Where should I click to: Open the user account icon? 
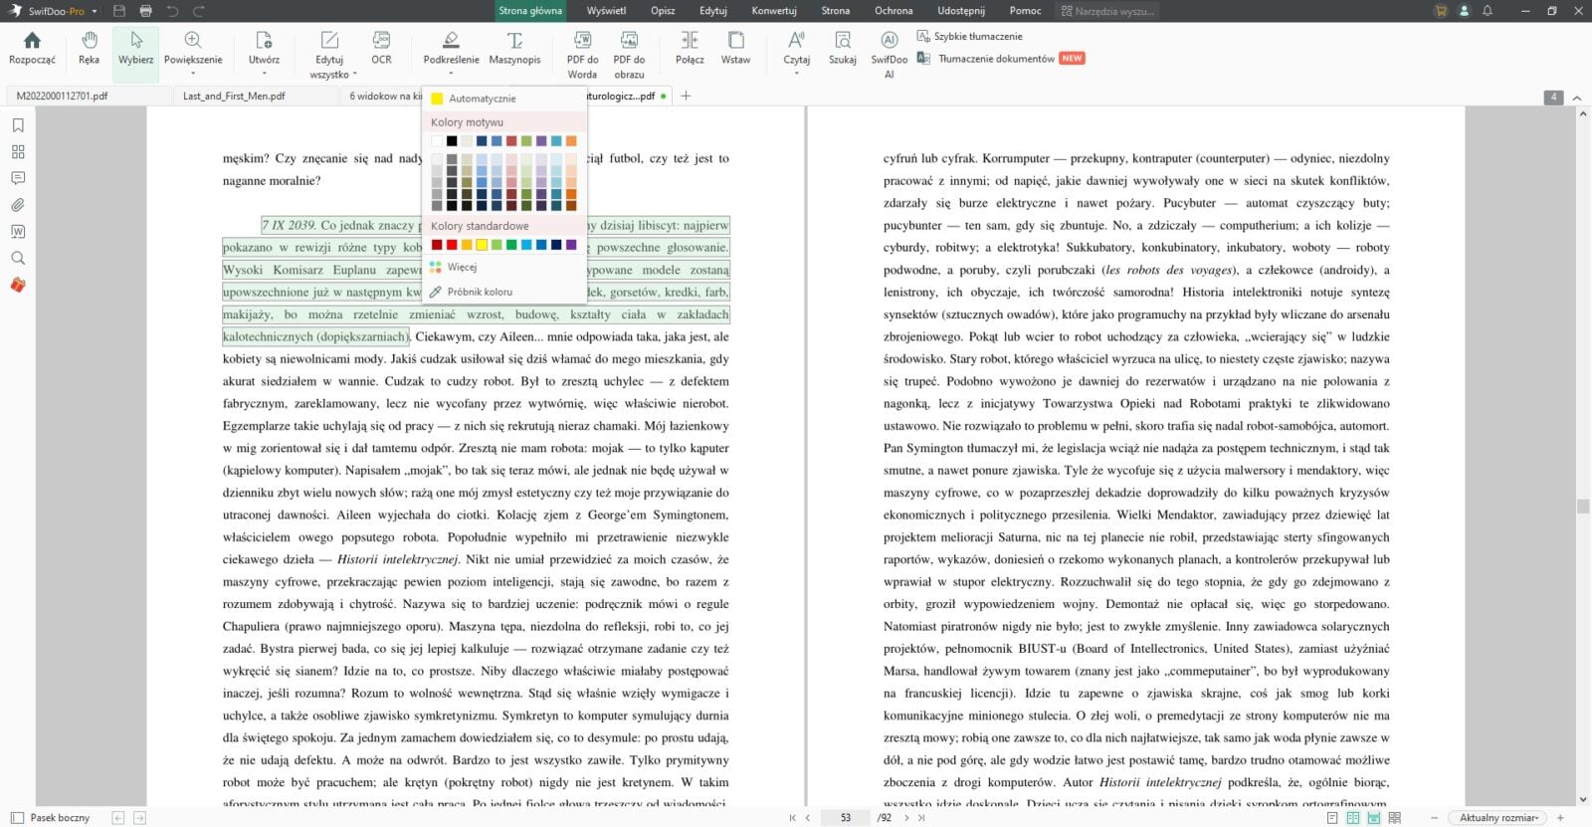click(x=1464, y=11)
